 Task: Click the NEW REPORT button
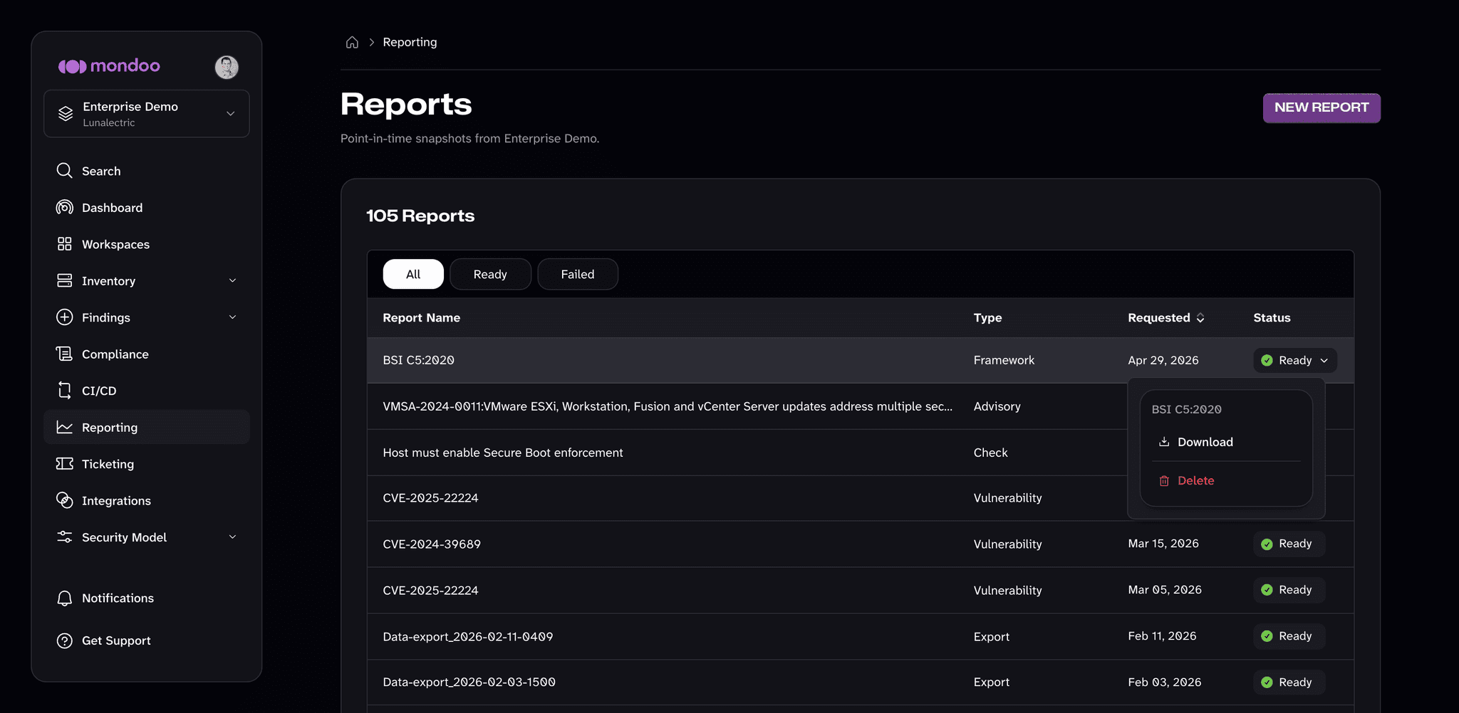point(1322,107)
